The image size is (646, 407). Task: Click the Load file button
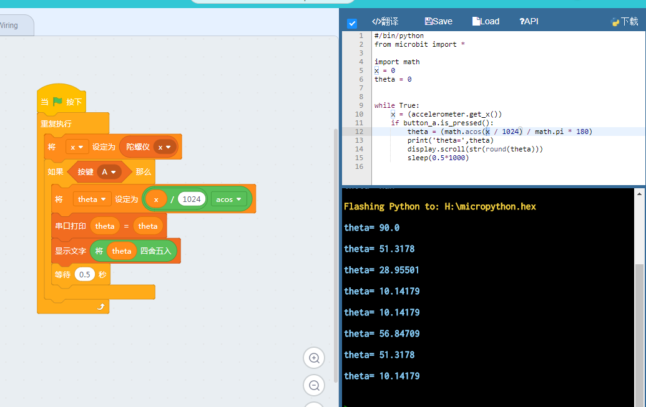tap(486, 21)
